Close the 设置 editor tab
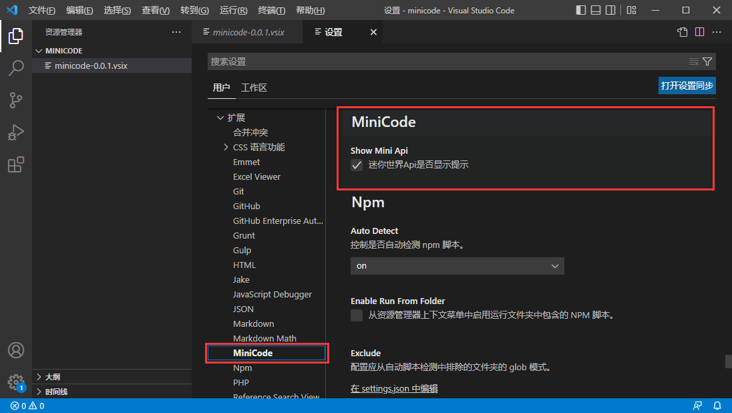The height and width of the screenshot is (413, 732). 373,32
